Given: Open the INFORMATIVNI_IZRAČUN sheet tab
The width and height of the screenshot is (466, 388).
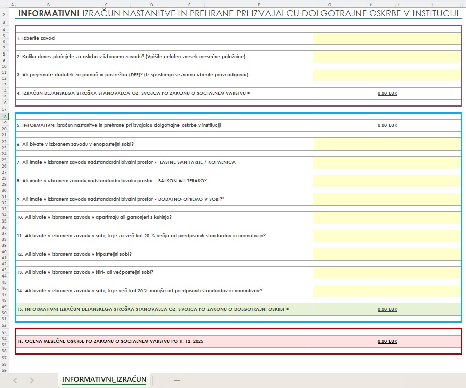Looking at the screenshot, I should point(105,380).
